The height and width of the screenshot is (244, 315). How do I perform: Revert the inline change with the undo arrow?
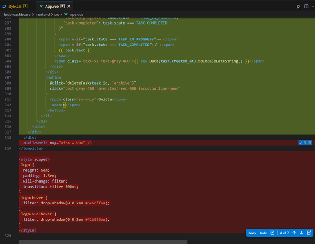point(305,143)
